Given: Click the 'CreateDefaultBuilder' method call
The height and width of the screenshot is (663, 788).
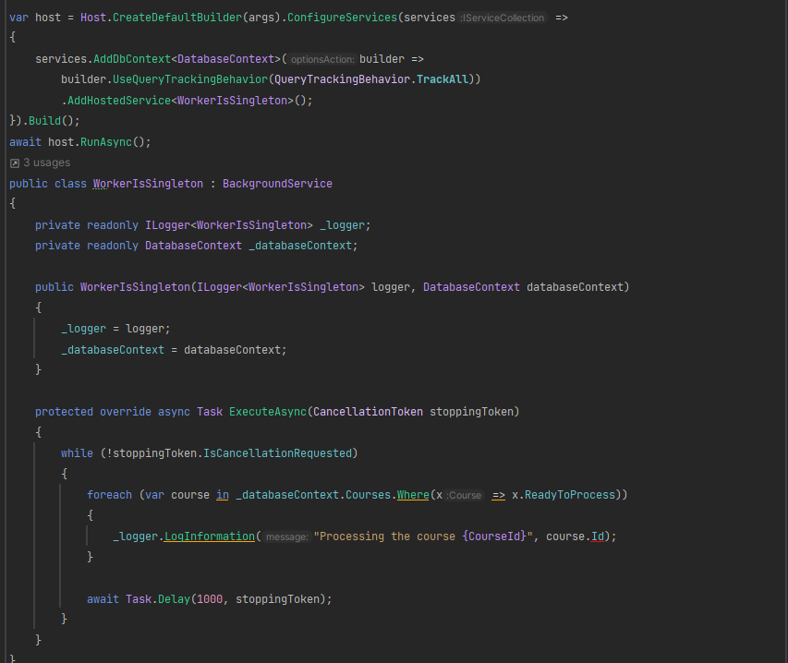Looking at the screenshot, I should point(177,18).
